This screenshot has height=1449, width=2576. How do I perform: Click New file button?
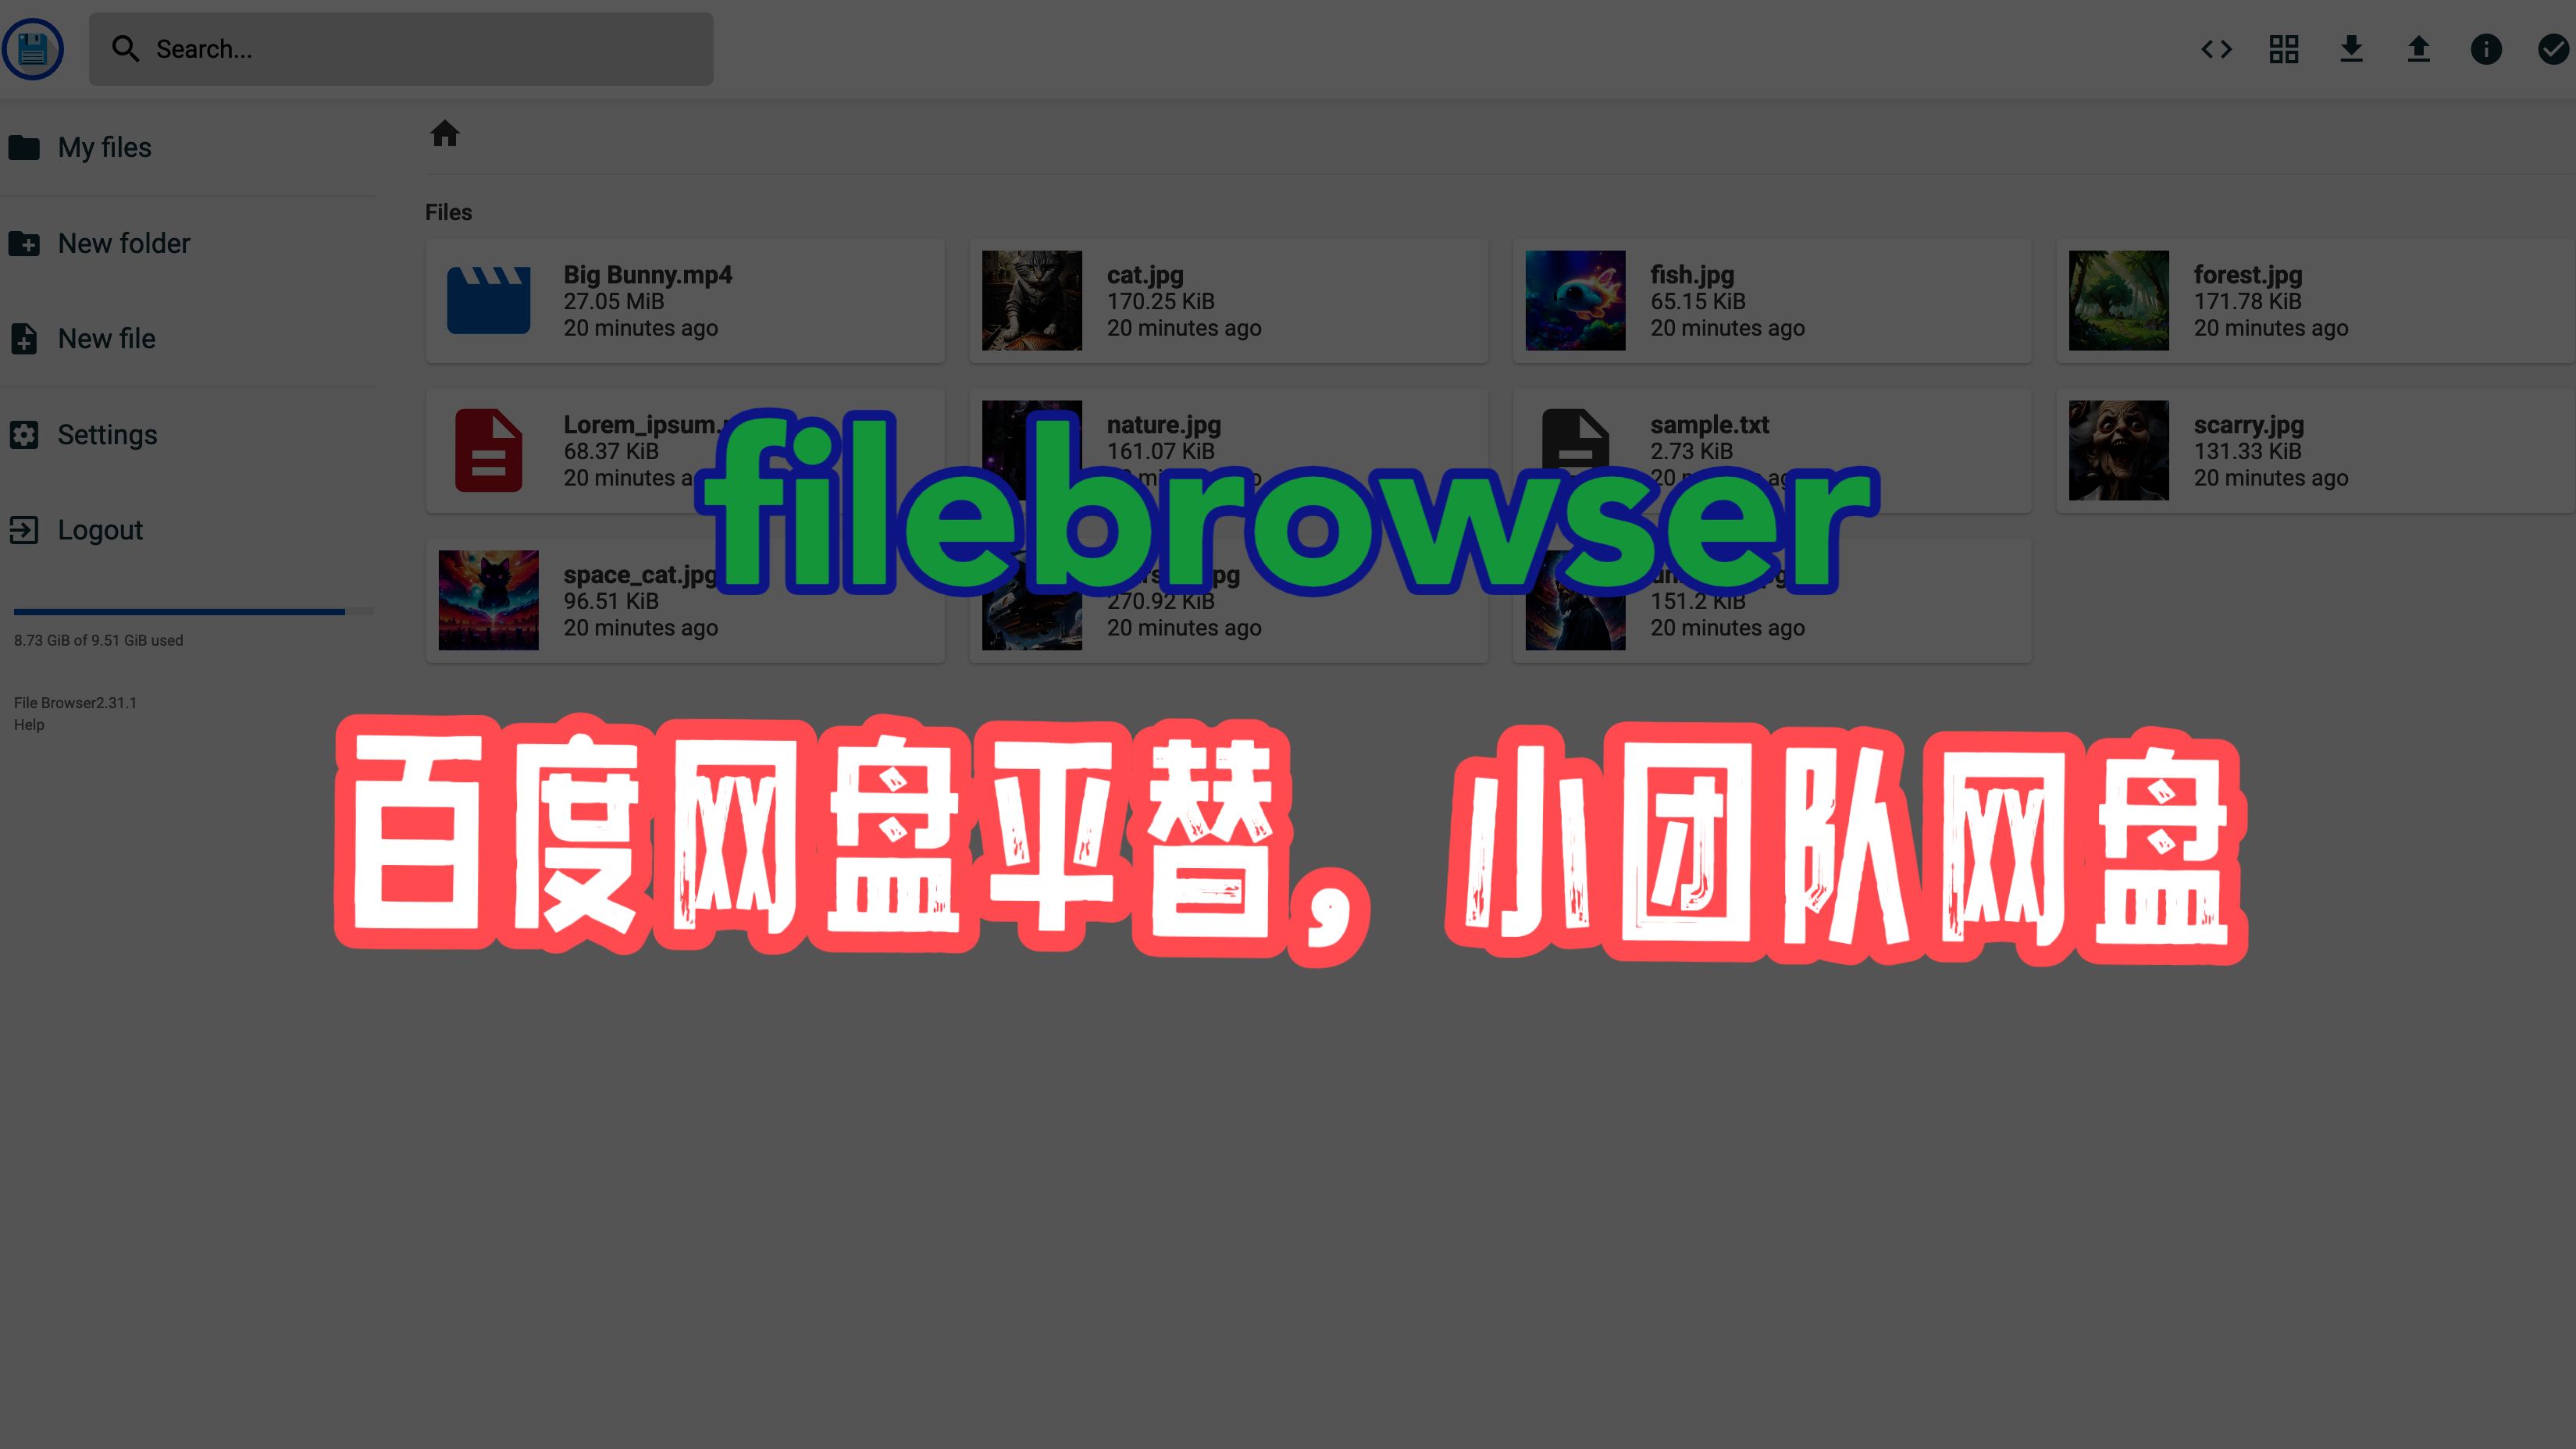pyautogui.click(x=106, y=338)
